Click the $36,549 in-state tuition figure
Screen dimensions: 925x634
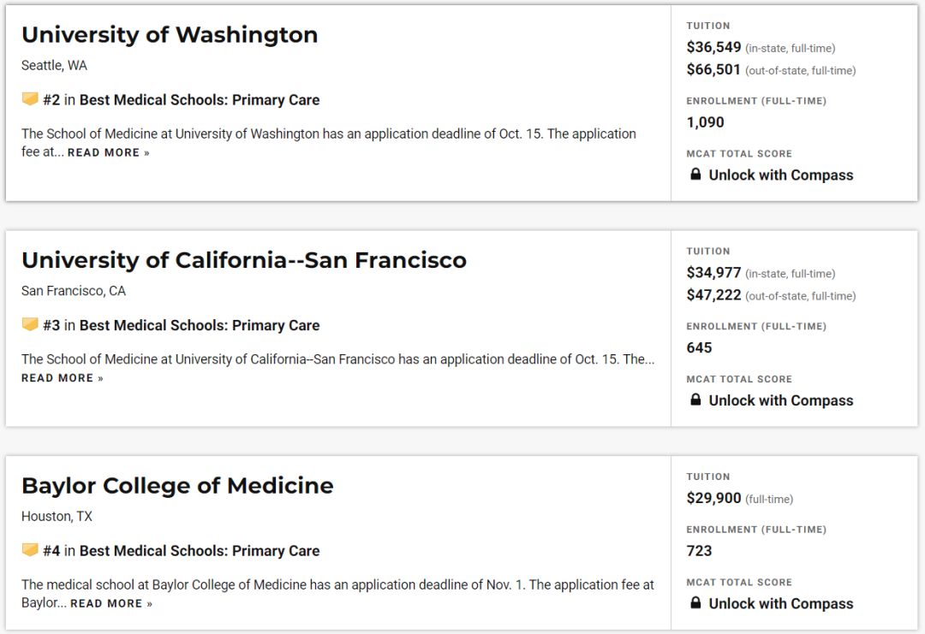(x=714, y=48)
